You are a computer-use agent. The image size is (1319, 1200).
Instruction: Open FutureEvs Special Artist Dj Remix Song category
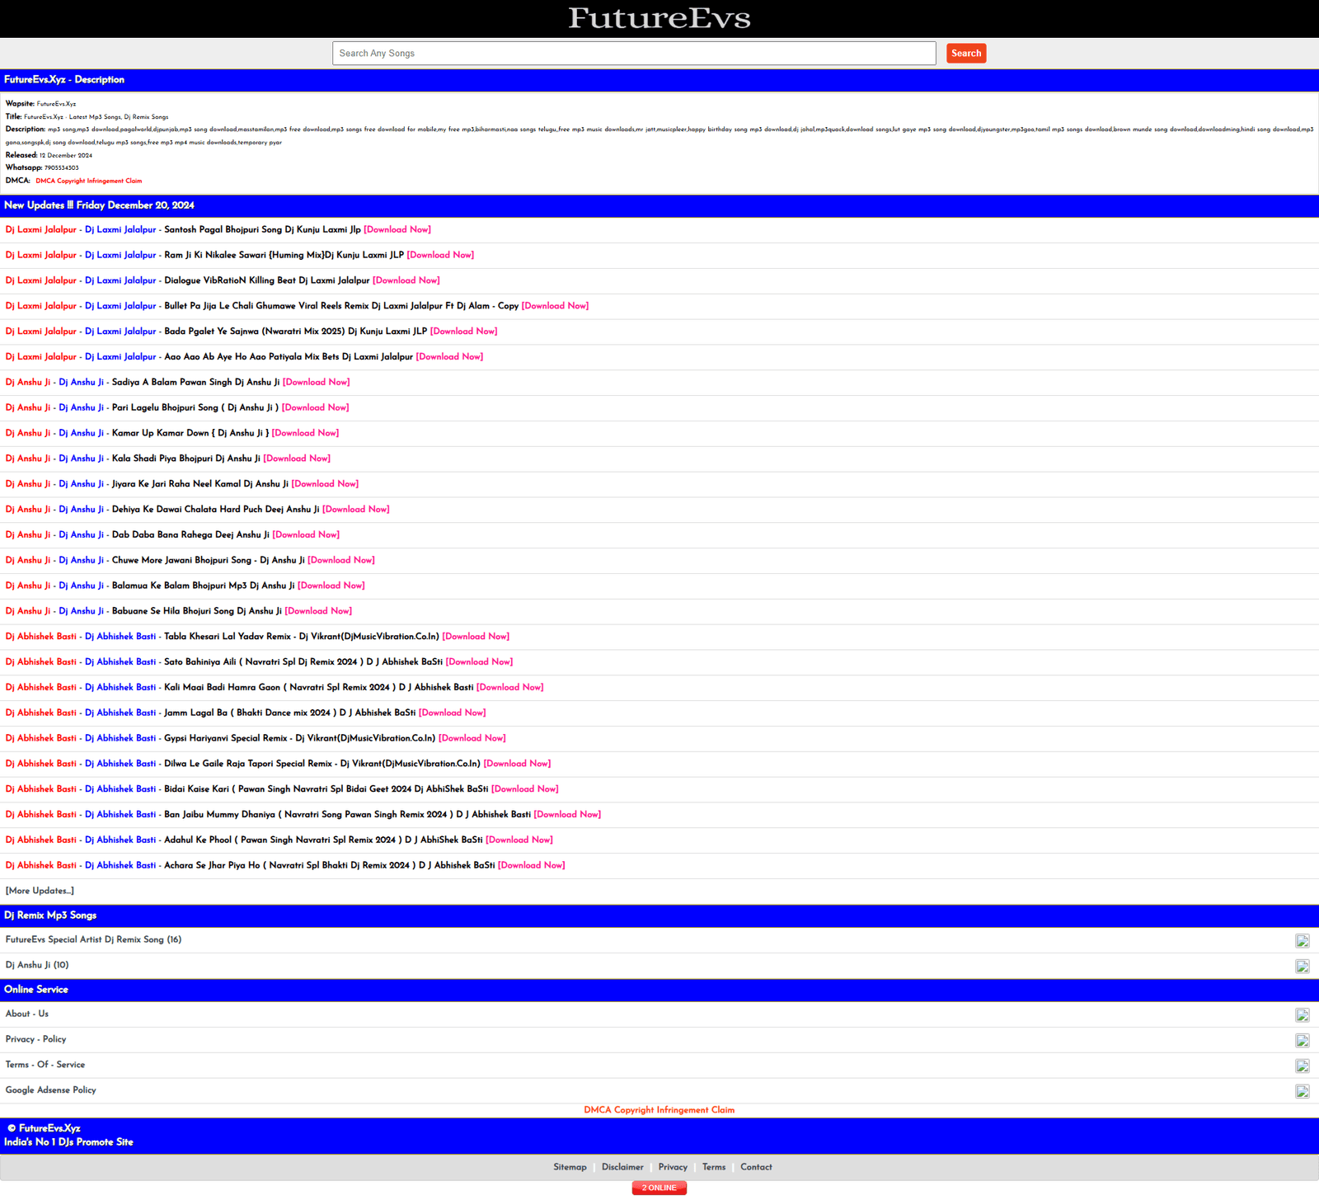[x=93, y=939]
